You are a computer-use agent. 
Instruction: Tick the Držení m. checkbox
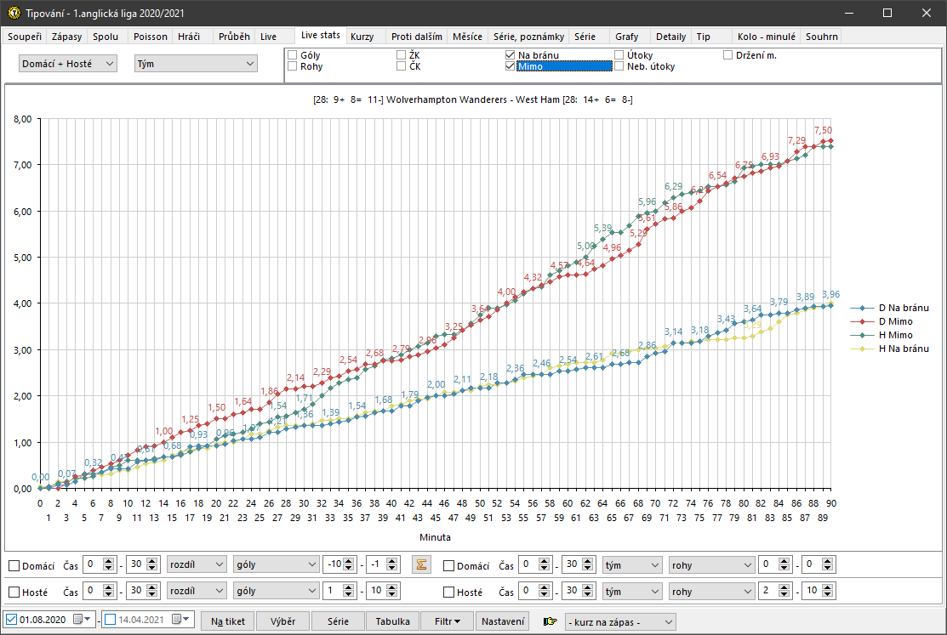pos(728,55)
